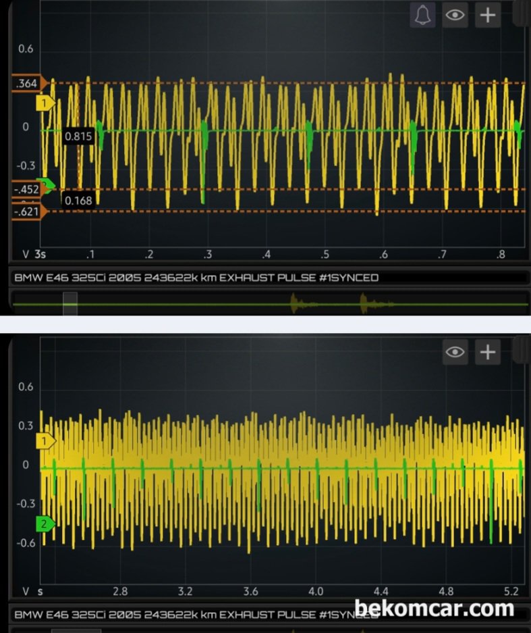Screen dimensions: 531x633
Task: Select yellow channel 1 marker in upper chart
Action: (x=45, y=103)
